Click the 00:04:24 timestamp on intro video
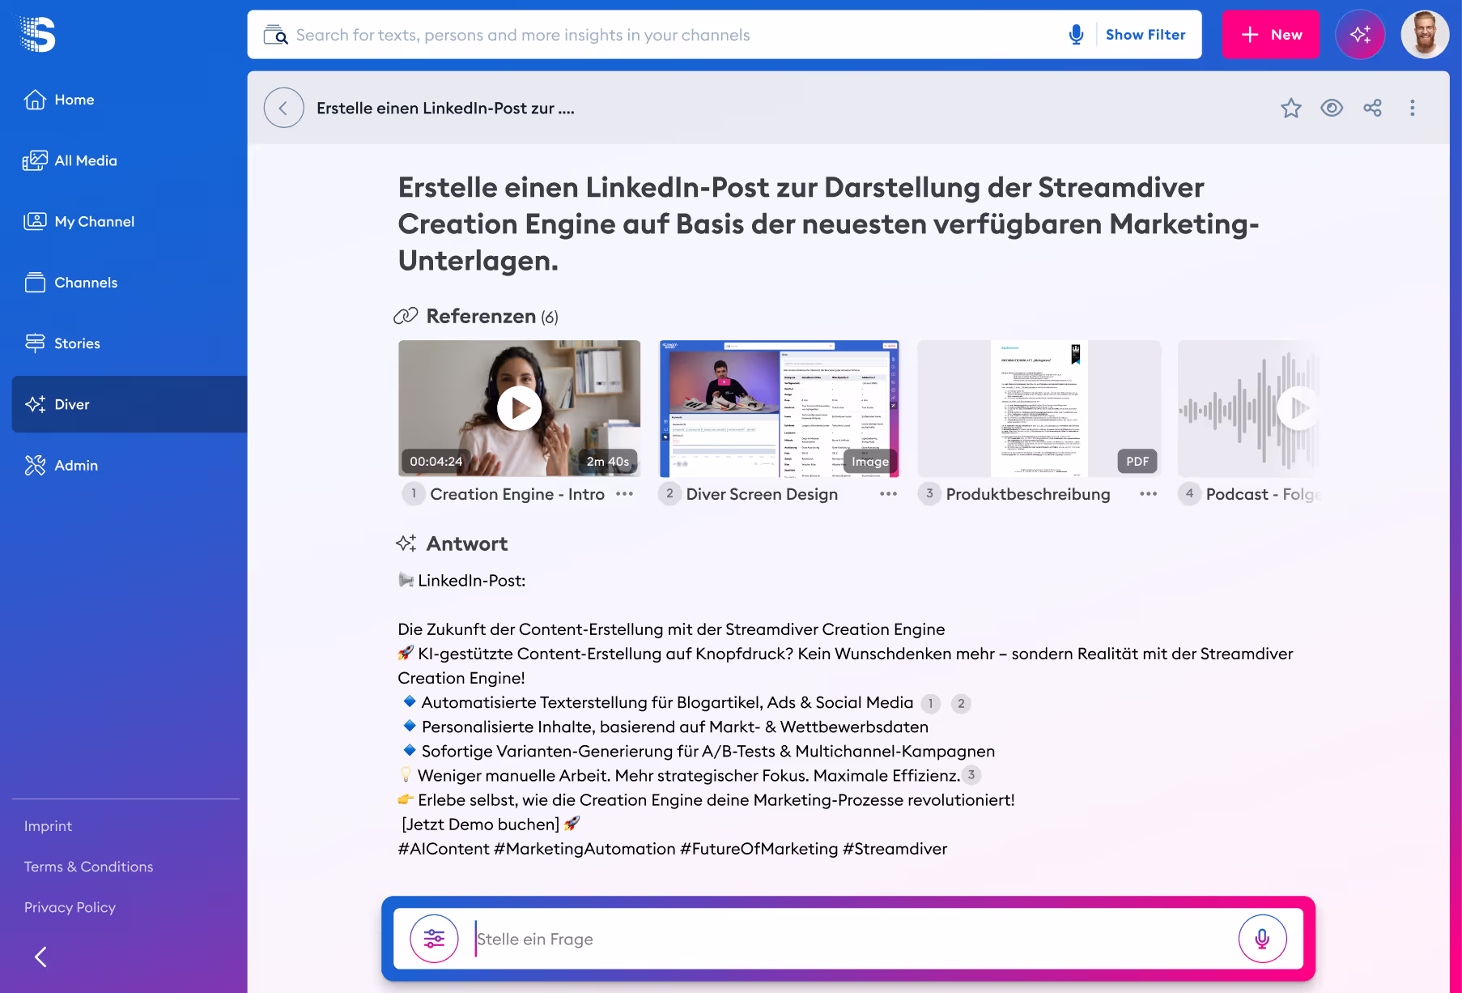This screenshot has width=1462, height=993. (x=436, y=461)
